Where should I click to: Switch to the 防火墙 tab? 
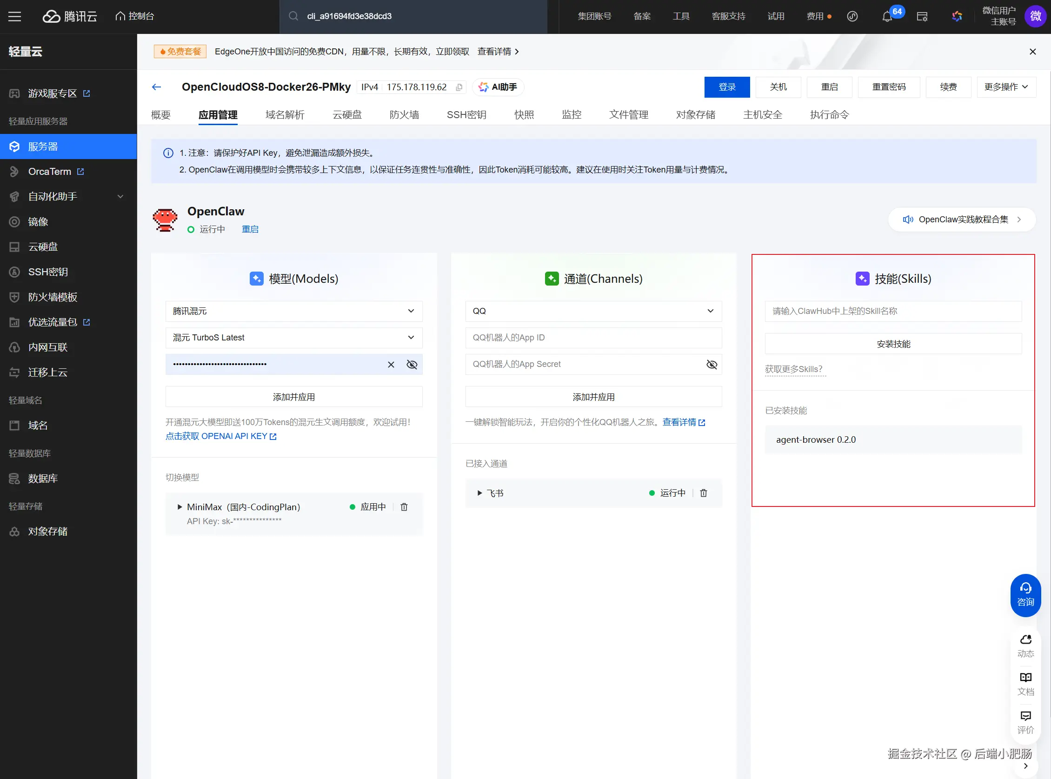point(404,114)
